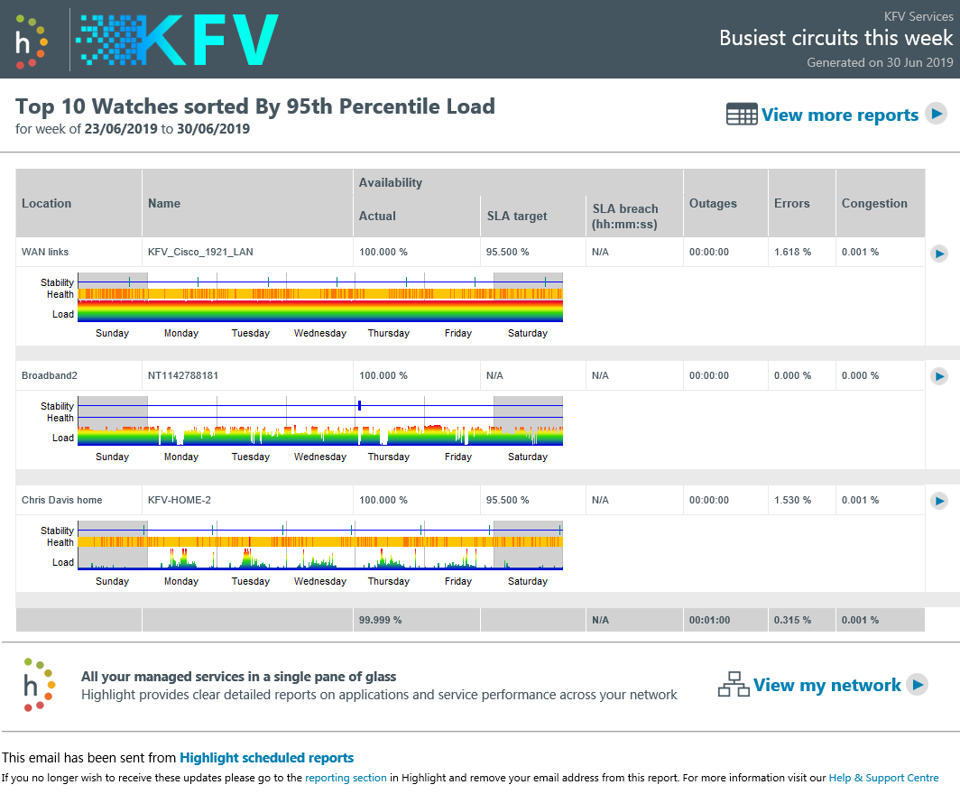The height and width of the screenshot is (794, 960).
Task: Click the KFV pixelated logo
Action: tap(178, 41)
